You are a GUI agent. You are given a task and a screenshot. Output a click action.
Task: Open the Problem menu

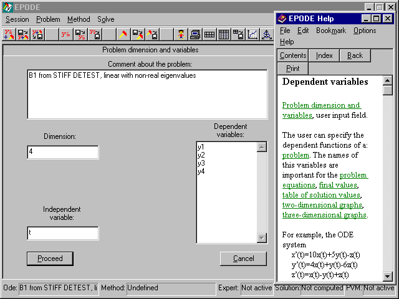(x=48, y=19)
